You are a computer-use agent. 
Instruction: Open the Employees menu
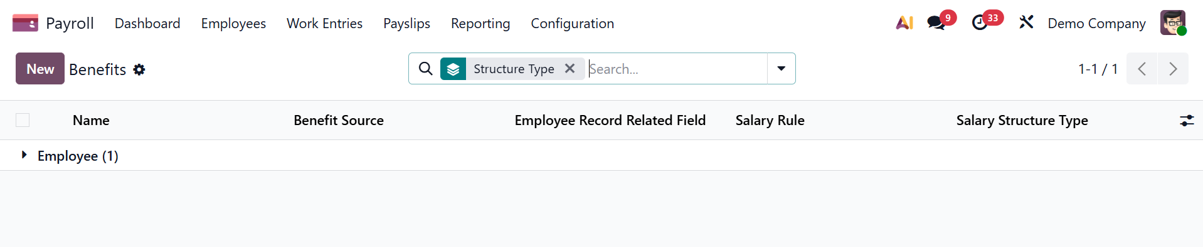click(x=233, y=23)
